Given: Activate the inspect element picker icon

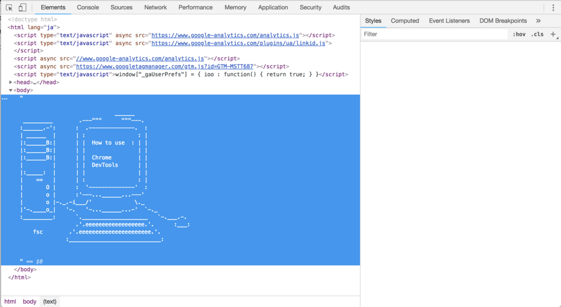Looking at the screenshot, I should [9, 8].
